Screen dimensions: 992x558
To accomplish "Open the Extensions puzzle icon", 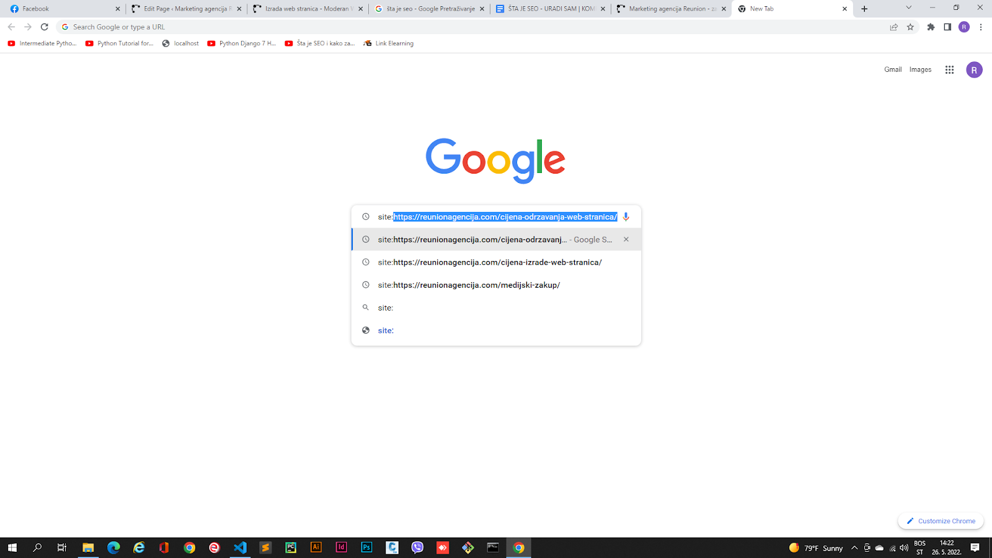I will (931, 27).
